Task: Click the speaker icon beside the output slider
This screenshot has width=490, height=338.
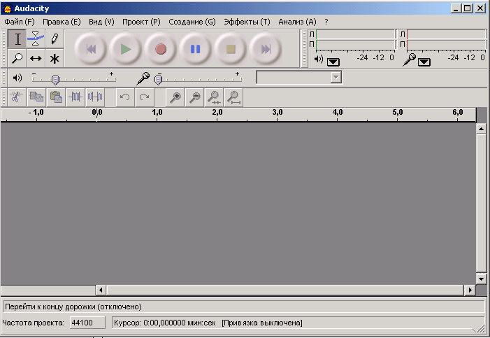Action: click(17, 78)
